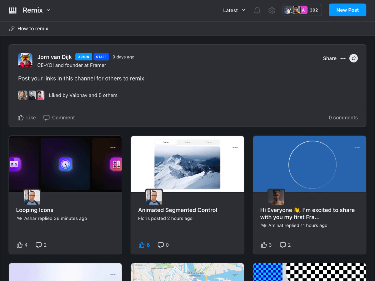Open the blue circle post thumbnail
This screenshot has width=375, height=281.
pos(309,164)
